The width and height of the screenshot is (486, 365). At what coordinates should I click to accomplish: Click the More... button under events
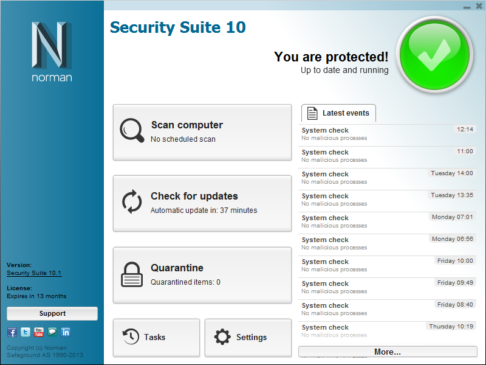pos(388,352)
